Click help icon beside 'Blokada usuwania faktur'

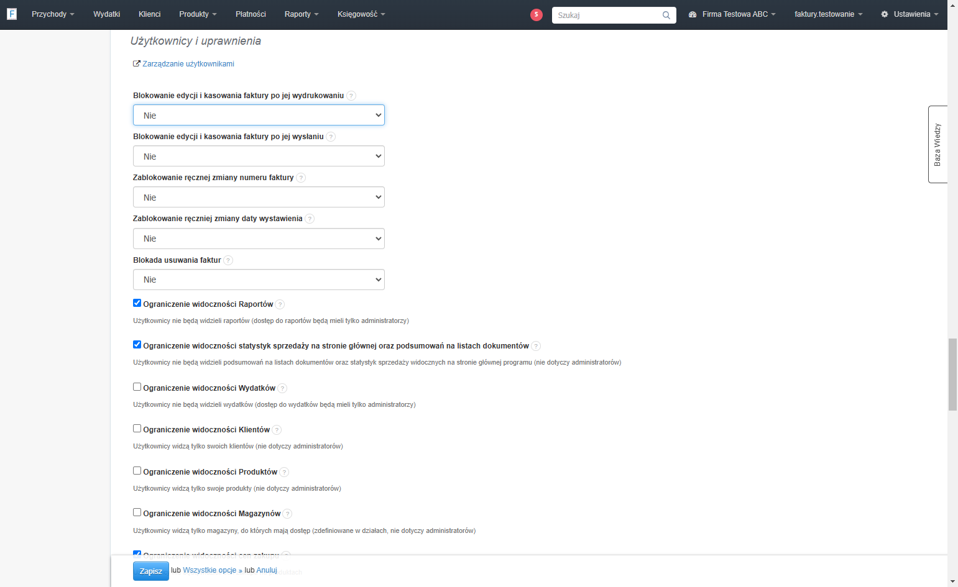(x=228, y=260)
